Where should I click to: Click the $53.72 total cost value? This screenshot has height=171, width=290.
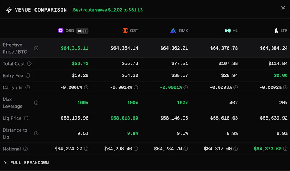(80, 64)
